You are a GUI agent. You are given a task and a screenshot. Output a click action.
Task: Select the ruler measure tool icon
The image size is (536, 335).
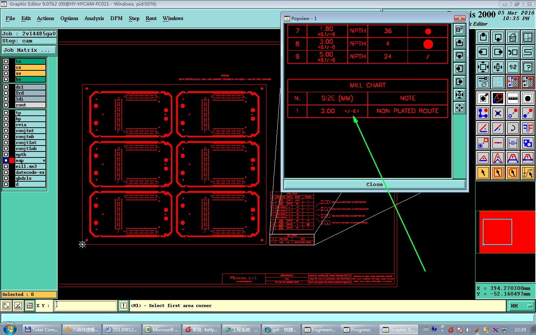coord(513,98)
